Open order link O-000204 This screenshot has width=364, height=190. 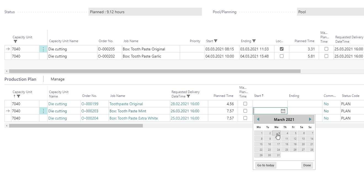(x=90, y=118)
